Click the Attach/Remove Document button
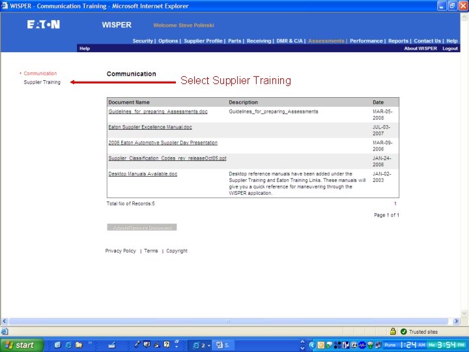The width and height of the screenshot is (469, 352). click(142, 227)
